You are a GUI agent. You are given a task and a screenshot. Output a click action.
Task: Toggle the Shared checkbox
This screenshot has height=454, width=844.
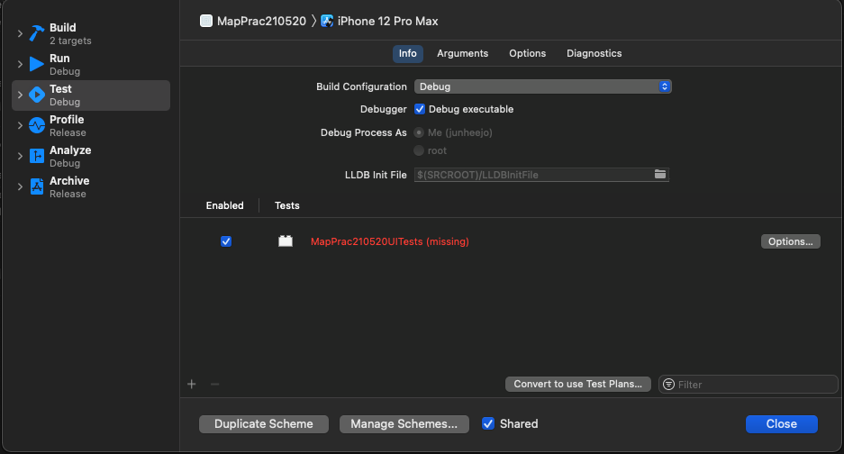(x=488, y=424)
